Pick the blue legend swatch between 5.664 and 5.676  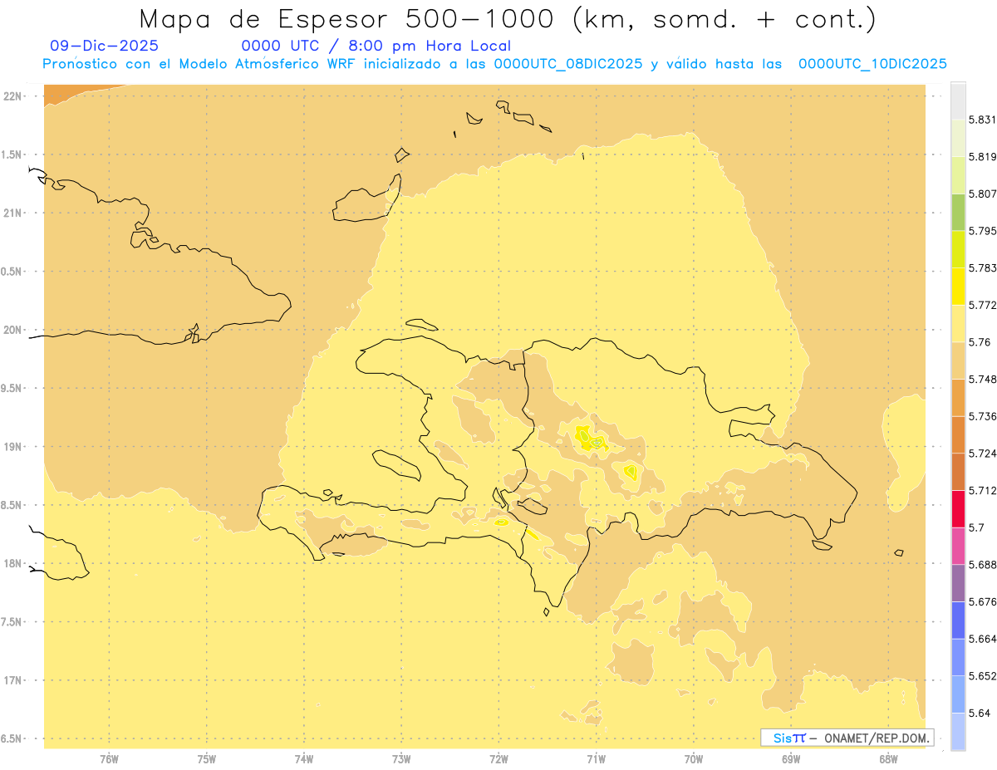pyautogui.click(x=958, y=620)
